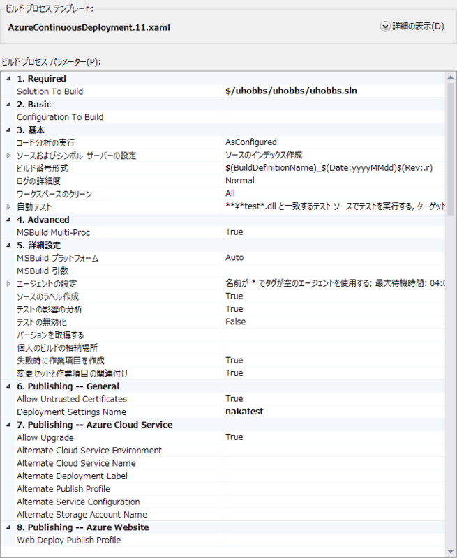Select the ビルド番号形式 label

43,168
